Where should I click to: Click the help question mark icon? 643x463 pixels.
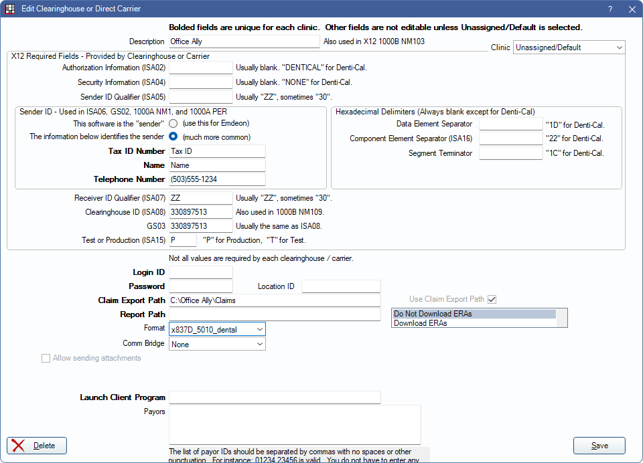pyautogui.click(x=610, y=9)
